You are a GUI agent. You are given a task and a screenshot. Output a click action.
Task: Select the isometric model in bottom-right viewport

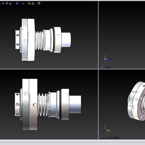136,101
